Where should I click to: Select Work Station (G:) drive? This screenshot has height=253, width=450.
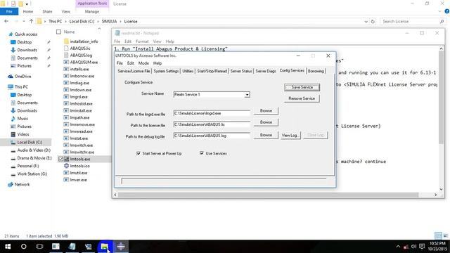(32, 174)
